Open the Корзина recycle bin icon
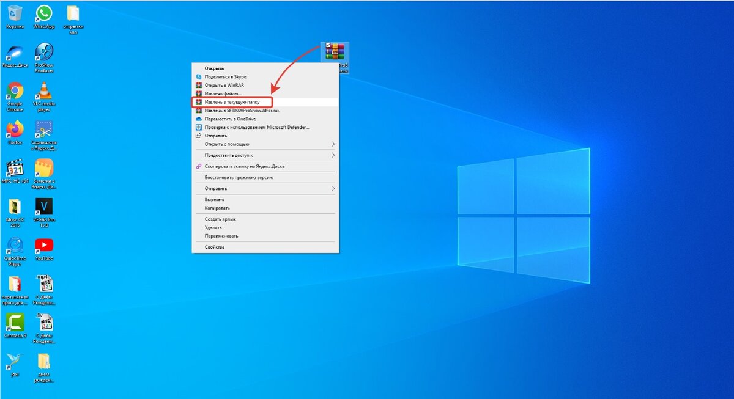The width and height of the screenshot is (734, 399). (x=15, y=17)
